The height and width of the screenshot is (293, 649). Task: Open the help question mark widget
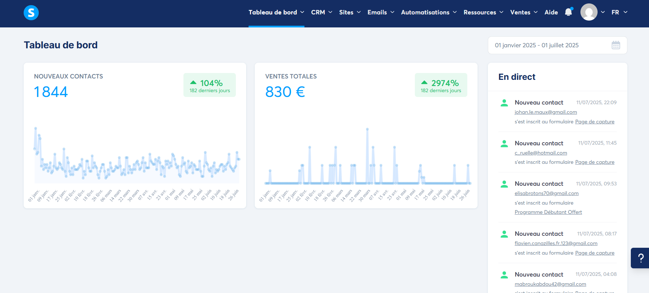[x=640, y=258]
